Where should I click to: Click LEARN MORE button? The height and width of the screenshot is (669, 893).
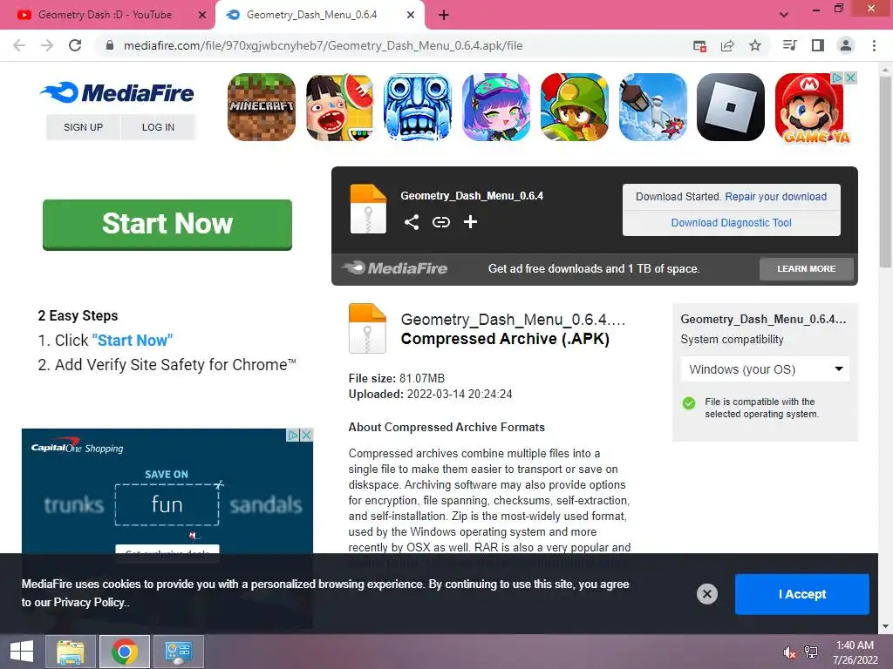point(807,268)
